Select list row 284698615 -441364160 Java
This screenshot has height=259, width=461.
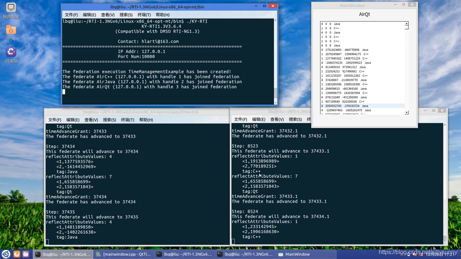[x=362, y=89]
